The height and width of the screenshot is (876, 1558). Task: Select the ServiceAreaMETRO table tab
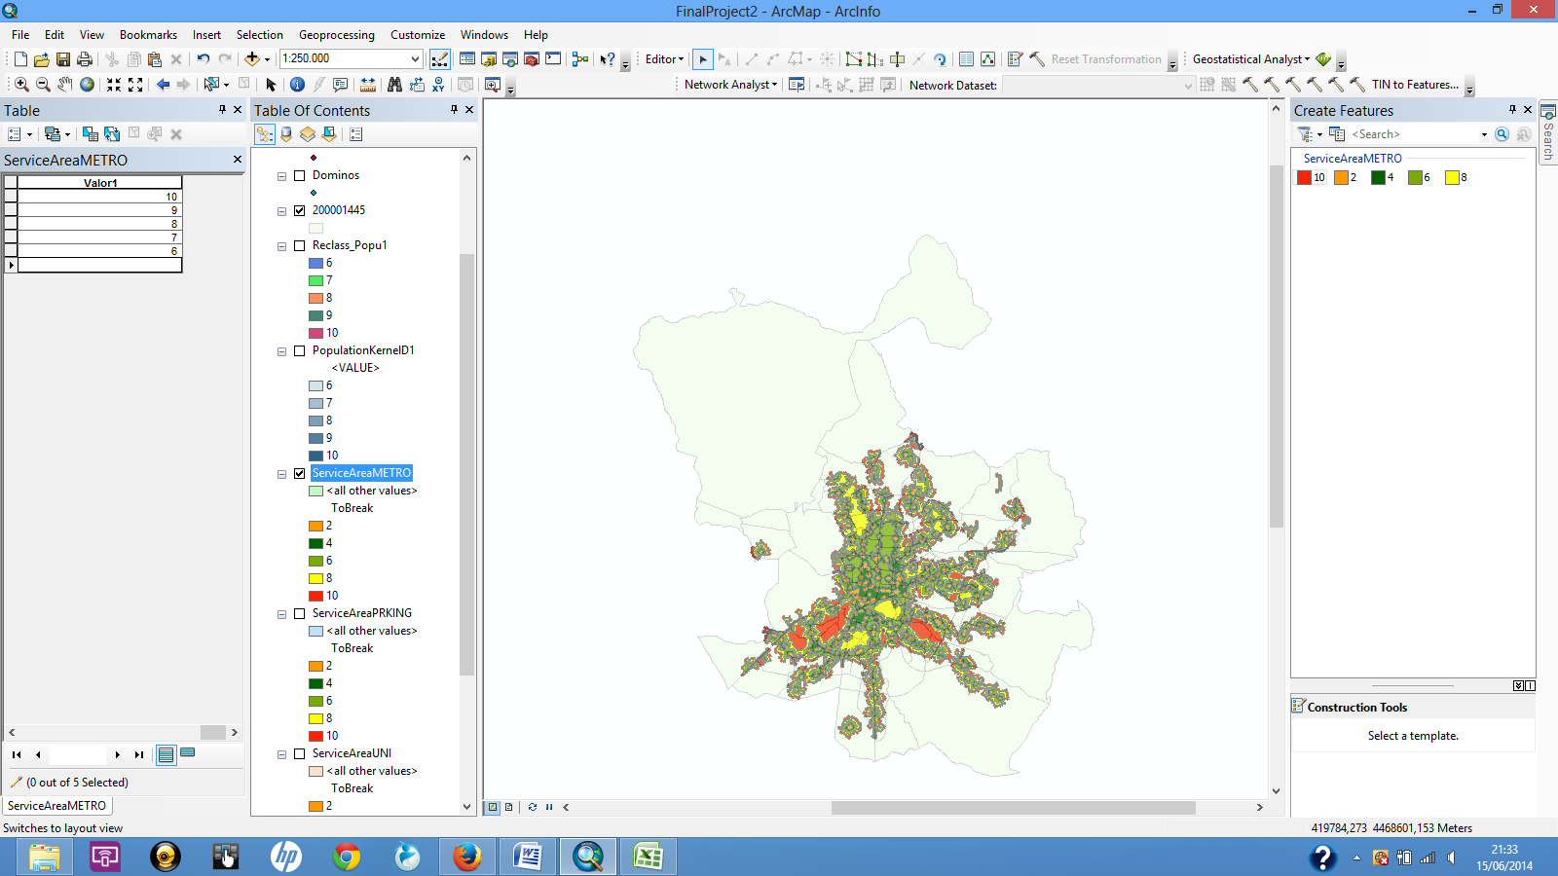click(x=57, y=806)
